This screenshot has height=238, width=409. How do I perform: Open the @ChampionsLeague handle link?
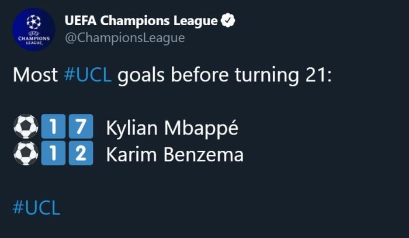point(125,38)
